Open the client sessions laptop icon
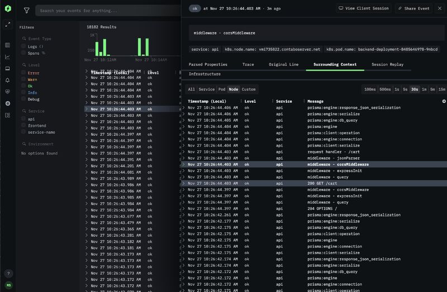 (8, 68)
